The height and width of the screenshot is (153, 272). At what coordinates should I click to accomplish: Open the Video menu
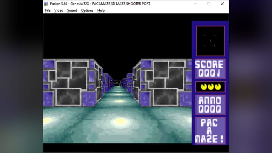[59, 11]
